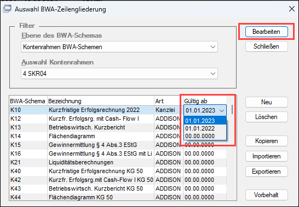Click 'Gewinnermittlung § 4 Abs.3 EStG mit Li' cell
299x207 pixels.
[101, 153]
